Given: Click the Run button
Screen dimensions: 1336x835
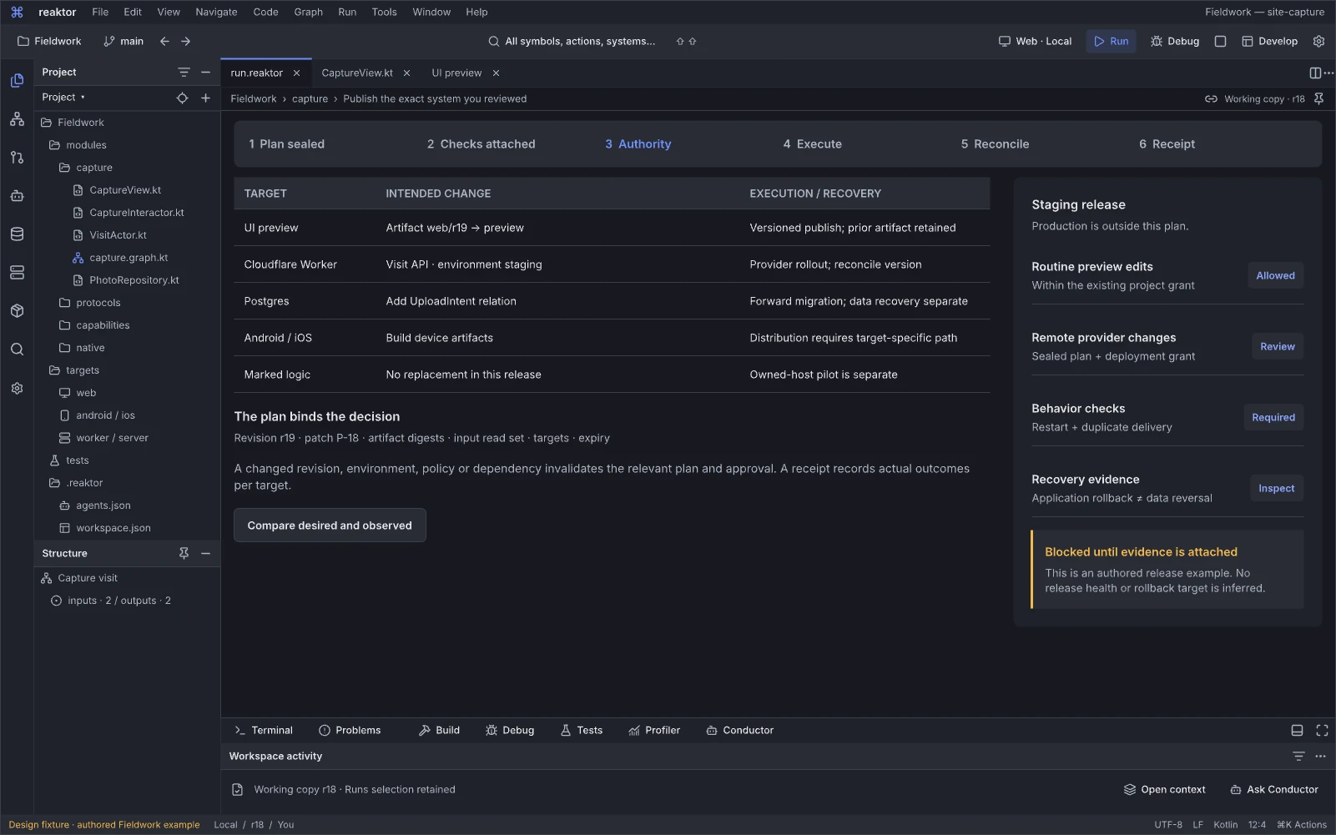Looking at the screenshot, I should [1111, 41].
